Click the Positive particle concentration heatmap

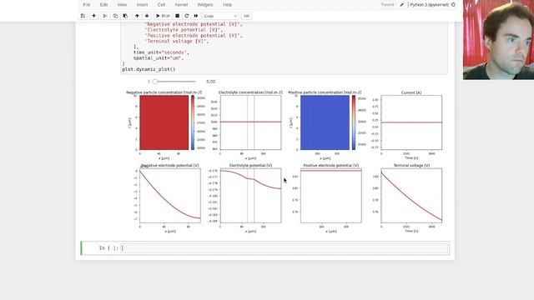click(x=325, y=122)
